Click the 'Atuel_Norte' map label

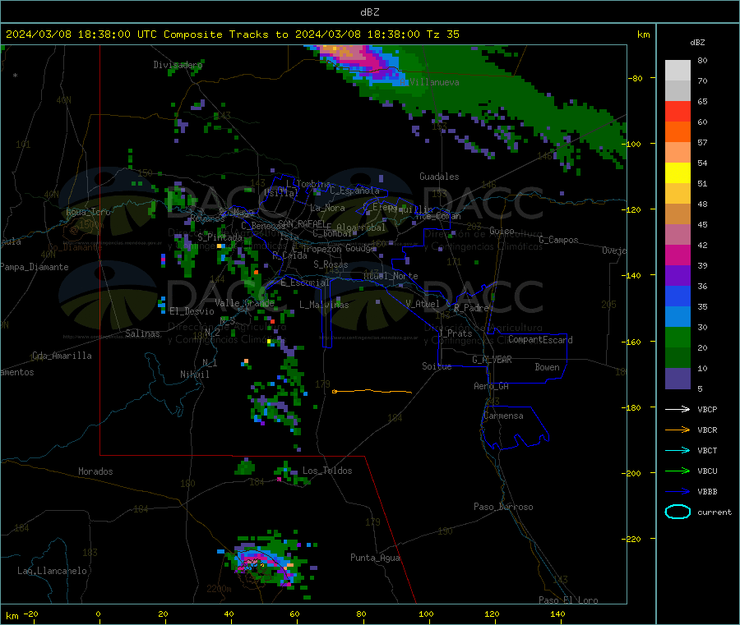[x=391, y=276]
